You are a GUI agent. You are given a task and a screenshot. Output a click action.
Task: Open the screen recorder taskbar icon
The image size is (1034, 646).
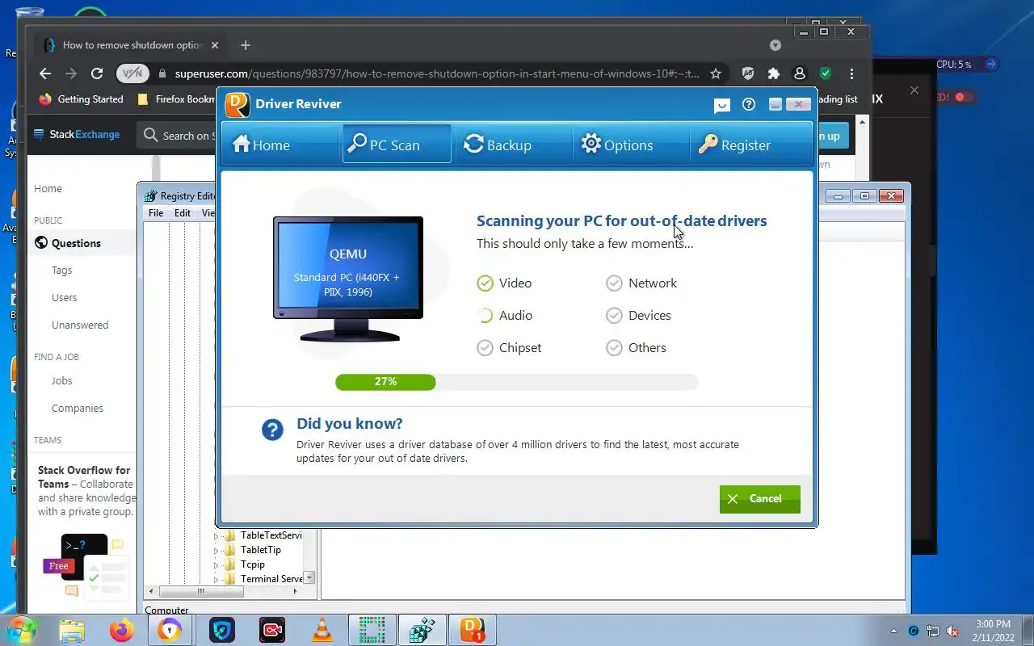pos(272,630)
